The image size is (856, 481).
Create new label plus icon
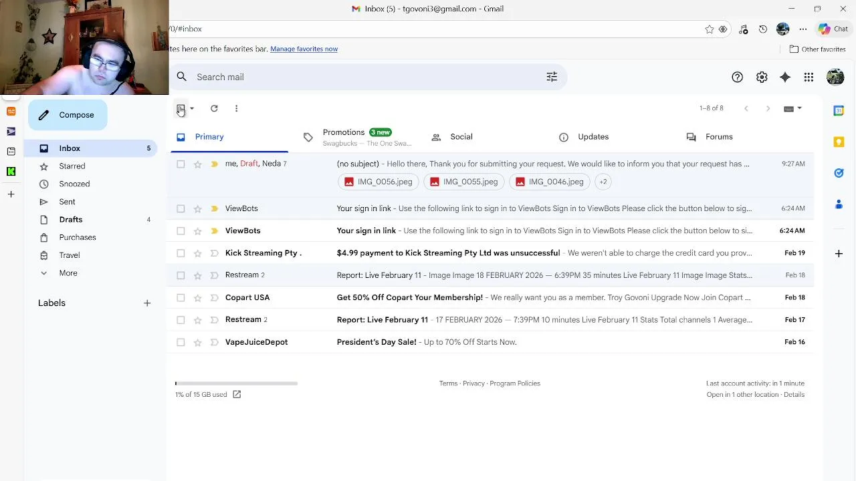[147, 303]
